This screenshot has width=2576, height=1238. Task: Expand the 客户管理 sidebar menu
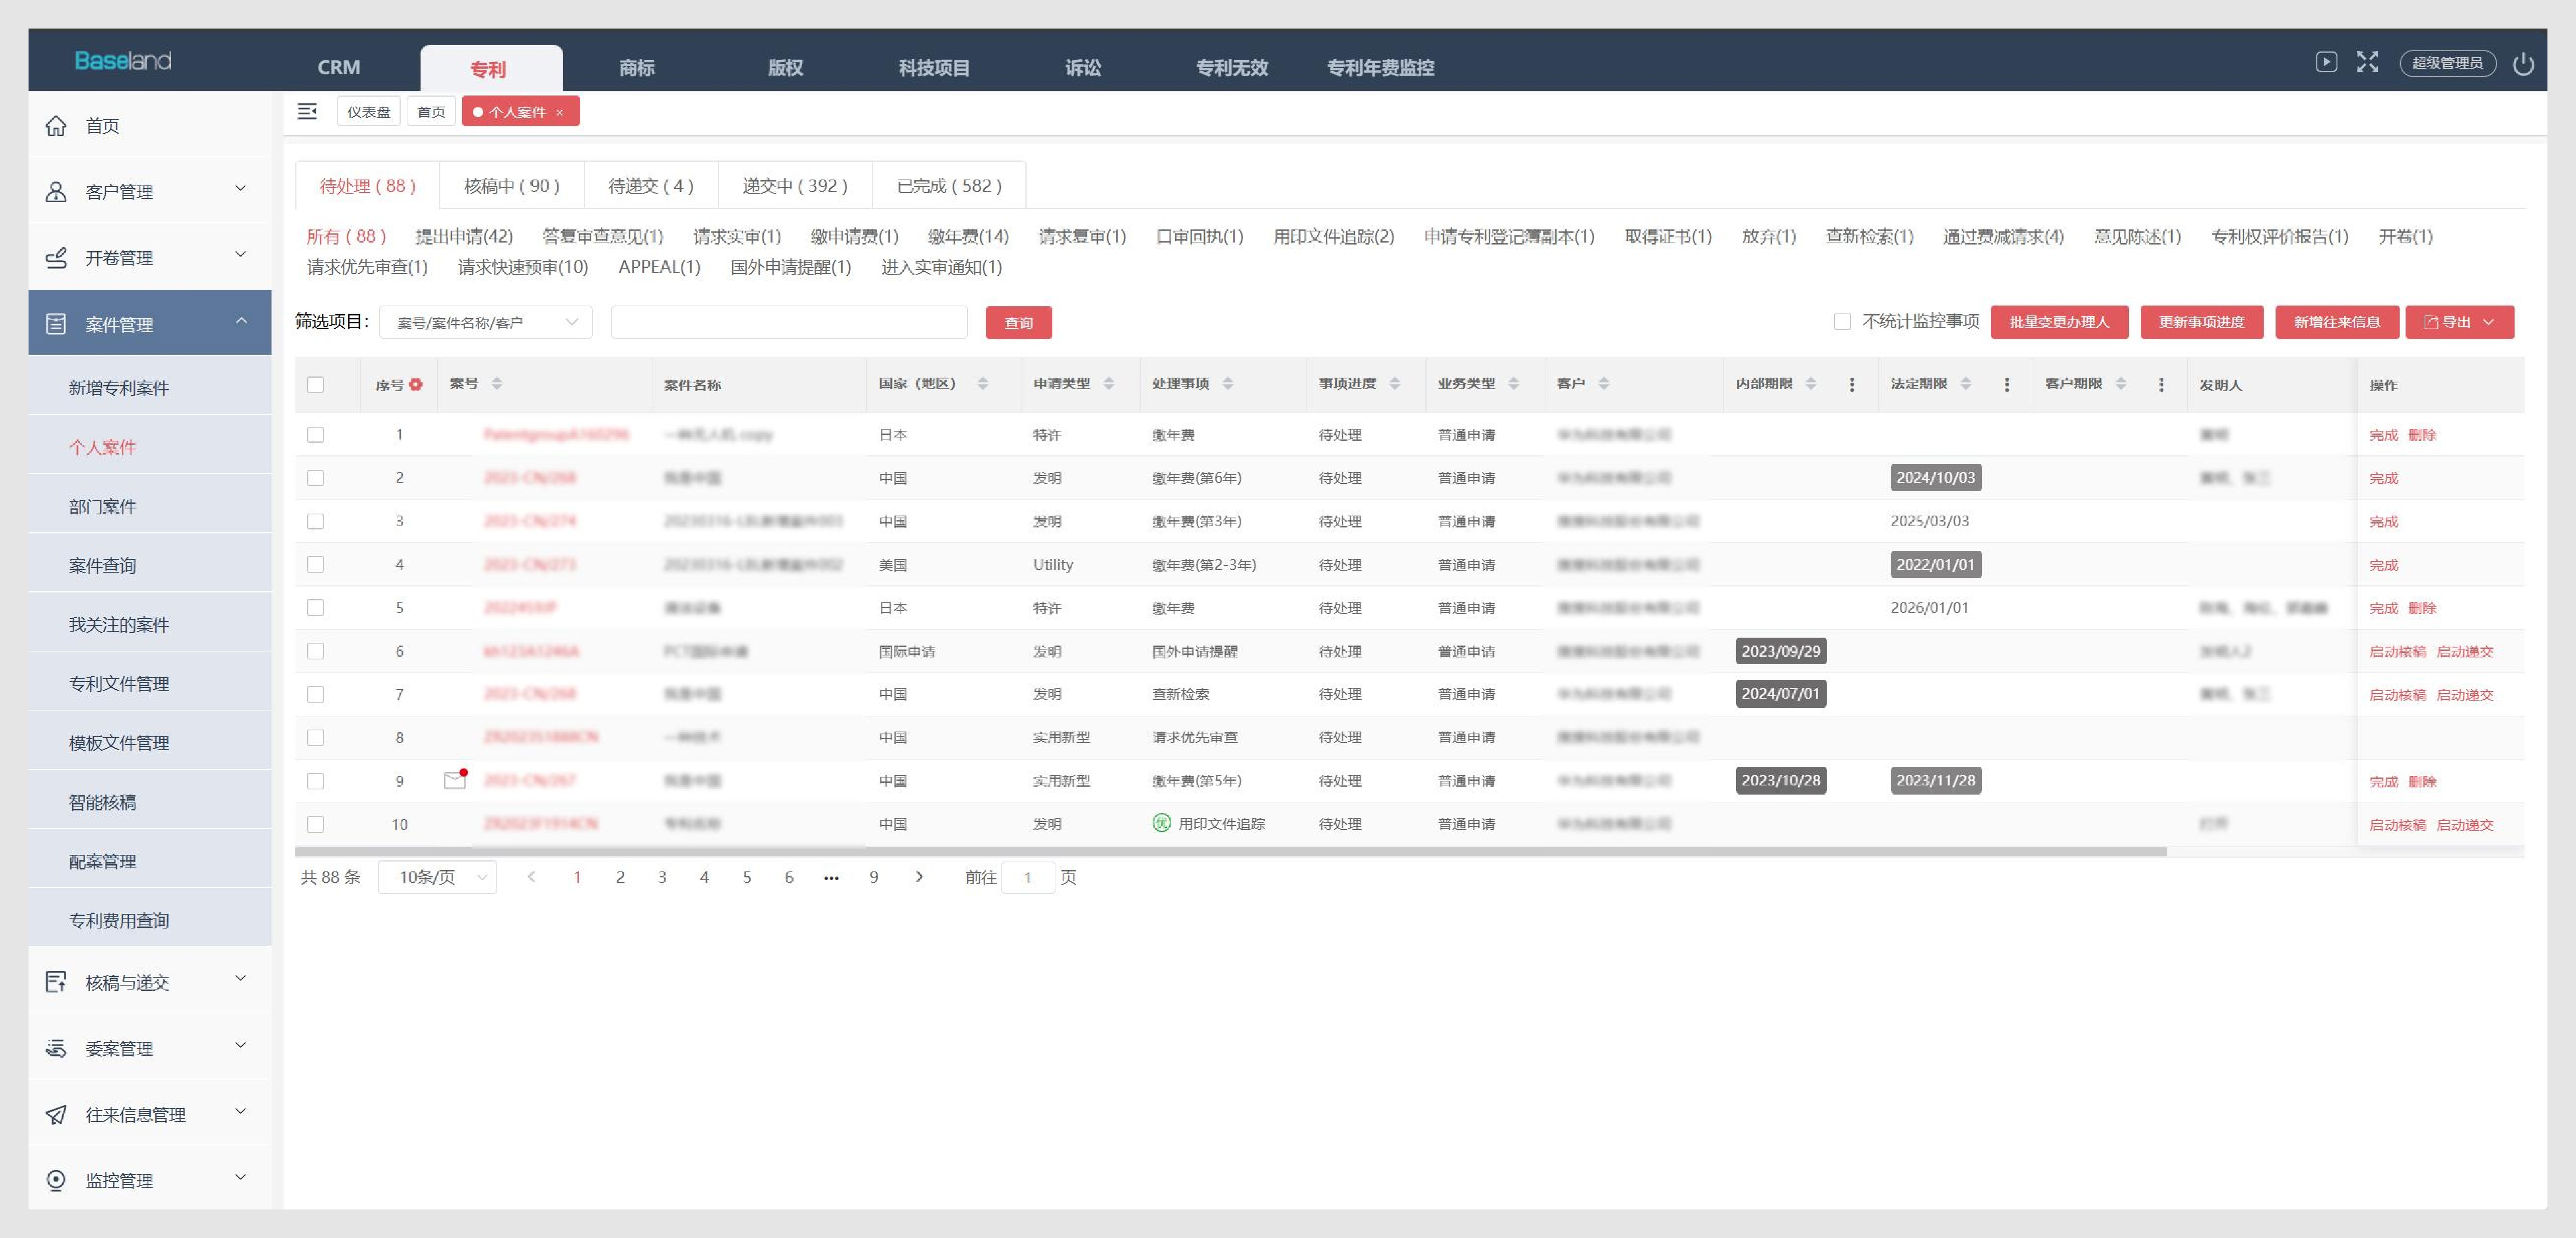(150, 191)
